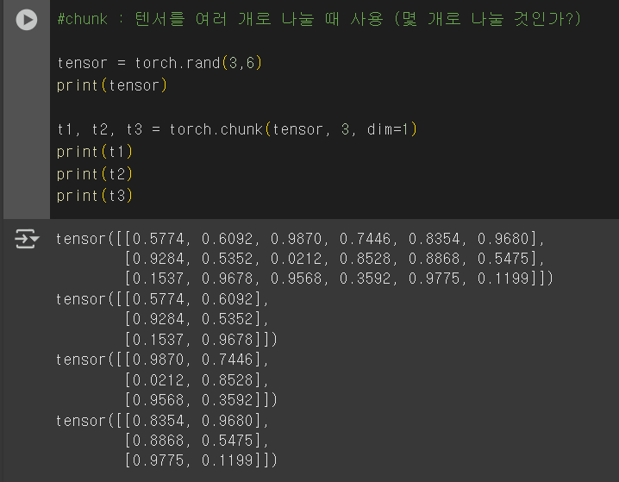Click the torch.chunk assignment line
This screenshot has width=619, height=482.
pos(237,129)
